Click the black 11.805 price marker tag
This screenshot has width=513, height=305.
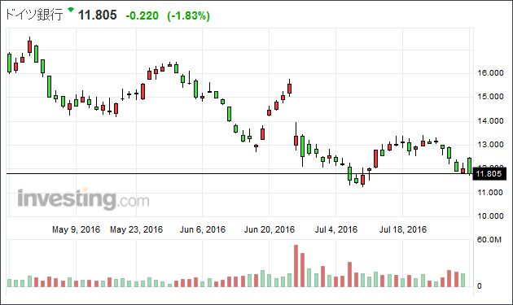(x=489, y=173)
